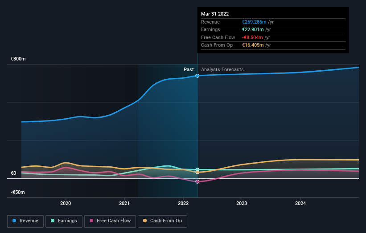The width and height of the screenshot is (366, 233).
Task: Toggle the Revenue legend series
Action: point(25,221)
